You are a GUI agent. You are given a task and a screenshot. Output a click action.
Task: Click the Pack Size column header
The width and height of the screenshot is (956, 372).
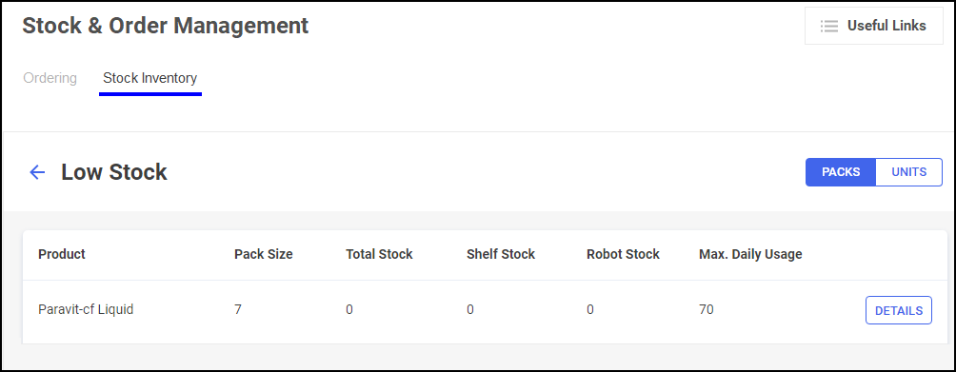pyautogui.click(x=264, y=254)
